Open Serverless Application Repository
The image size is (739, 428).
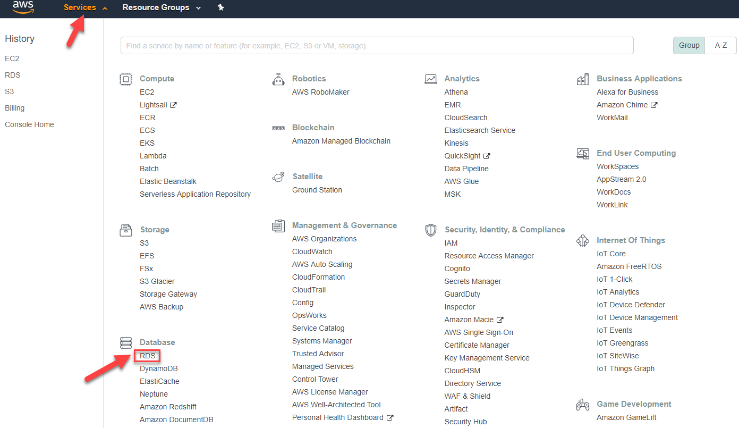[195, 194]
